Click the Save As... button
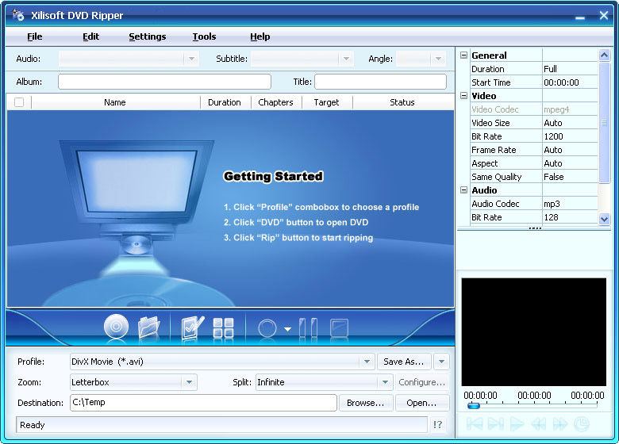The width and height of the screenshot is (619, 444). (404, 362)
